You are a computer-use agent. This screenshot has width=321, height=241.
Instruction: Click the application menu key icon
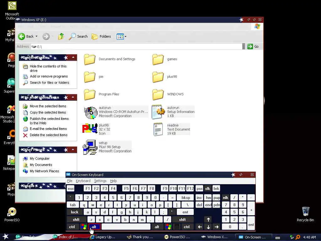point(177,227)
